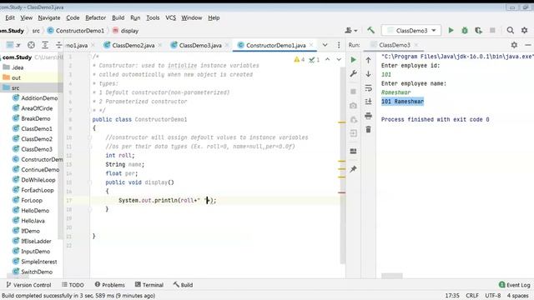Stop the process in Run panel
The height and width of the screenshot is (300, 534).
click(x=353, y=92)
